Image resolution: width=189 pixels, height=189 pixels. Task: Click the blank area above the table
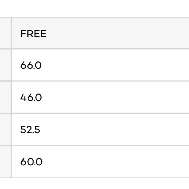pyautogui.click(x=95, y=9)
